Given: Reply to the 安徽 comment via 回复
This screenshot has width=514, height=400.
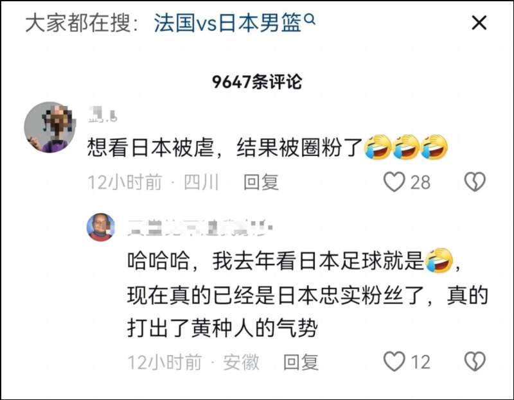Looking at the screenshot, I should 301,362.
